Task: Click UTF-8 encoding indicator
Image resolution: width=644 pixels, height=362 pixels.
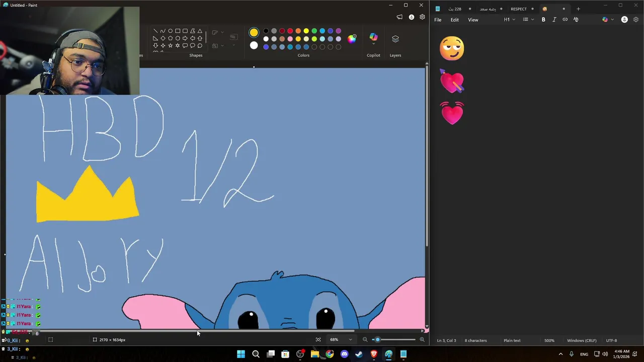Action: [611, 340]
